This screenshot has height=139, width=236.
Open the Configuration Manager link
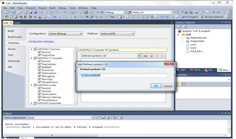(42, 41)
